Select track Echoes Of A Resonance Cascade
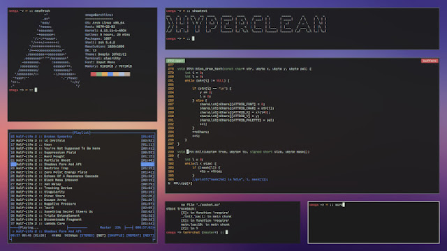 point(82,176)
